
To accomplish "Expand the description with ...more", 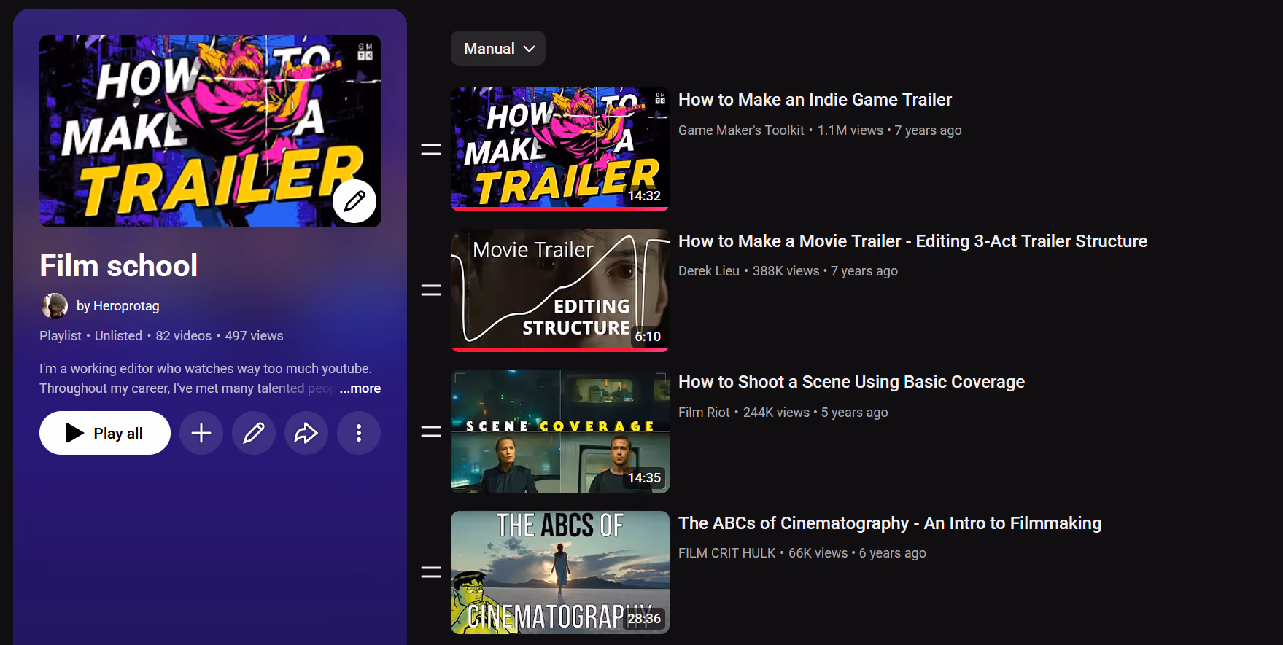I will click(360, 388).
